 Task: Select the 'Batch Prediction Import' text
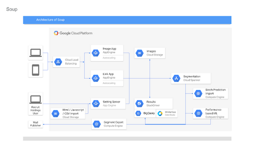[x=216, y=92]
